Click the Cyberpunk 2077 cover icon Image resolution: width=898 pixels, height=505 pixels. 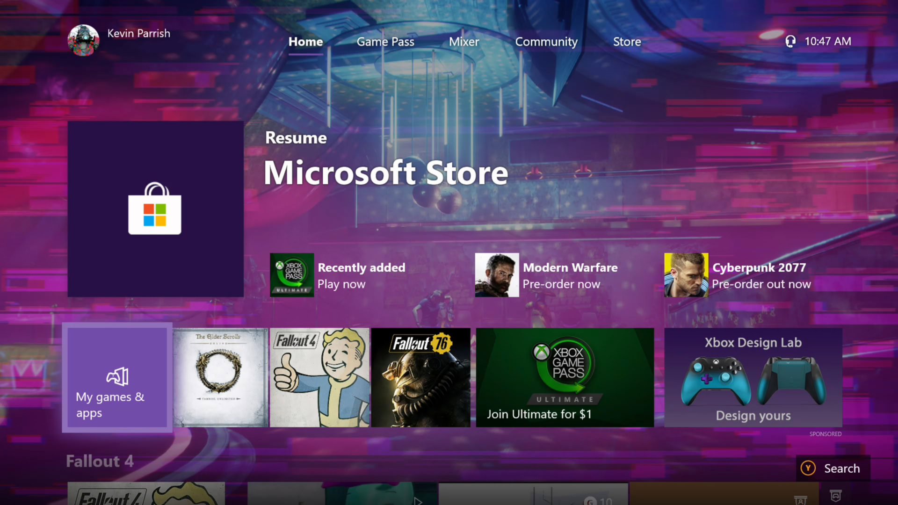pyautogui.click(x=686, y=275)
